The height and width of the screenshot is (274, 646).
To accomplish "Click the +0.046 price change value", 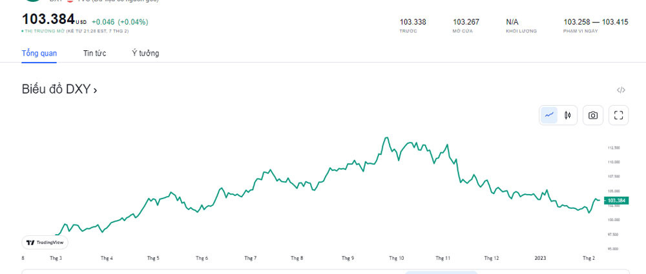I will coord(103,21).
